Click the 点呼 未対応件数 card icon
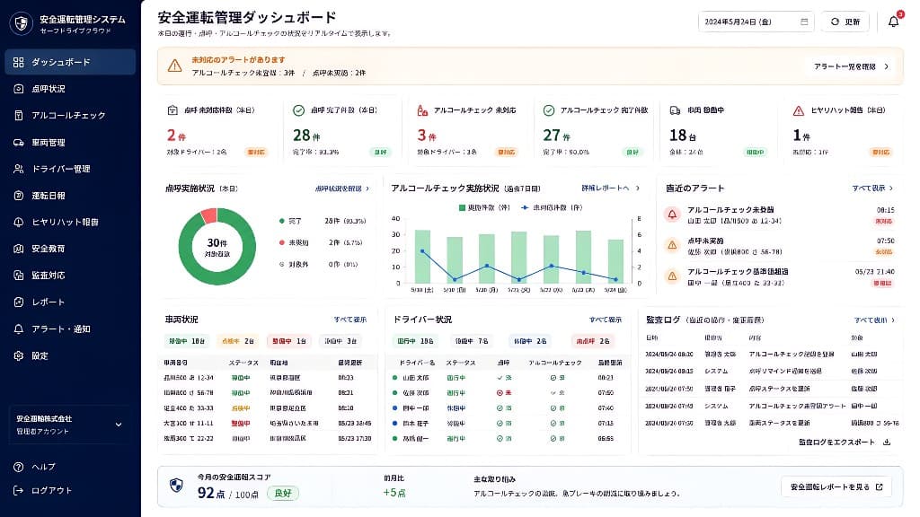Screen dimensions: 920x517 point(172,110)
